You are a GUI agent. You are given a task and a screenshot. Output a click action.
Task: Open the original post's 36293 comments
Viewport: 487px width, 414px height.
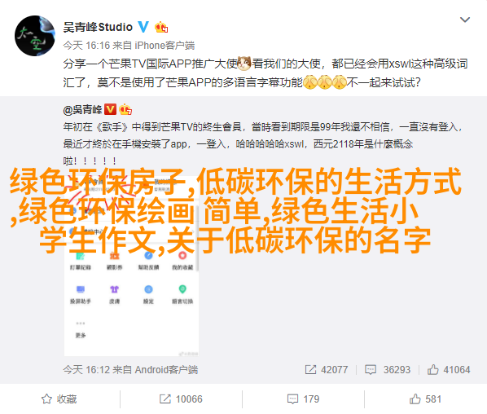(x=388, y=369)
